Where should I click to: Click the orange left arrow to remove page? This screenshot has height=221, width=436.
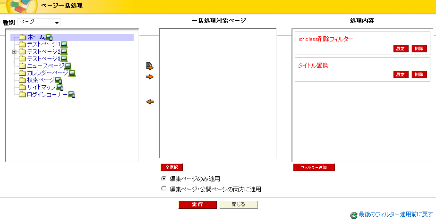point(150,102)
